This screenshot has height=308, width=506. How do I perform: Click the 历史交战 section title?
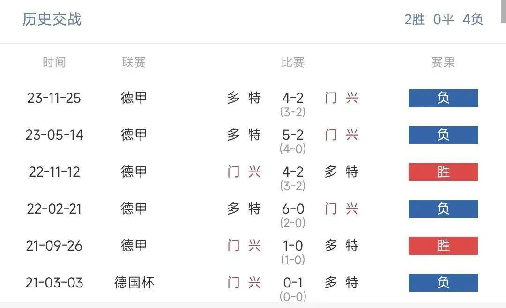(52, 20)
